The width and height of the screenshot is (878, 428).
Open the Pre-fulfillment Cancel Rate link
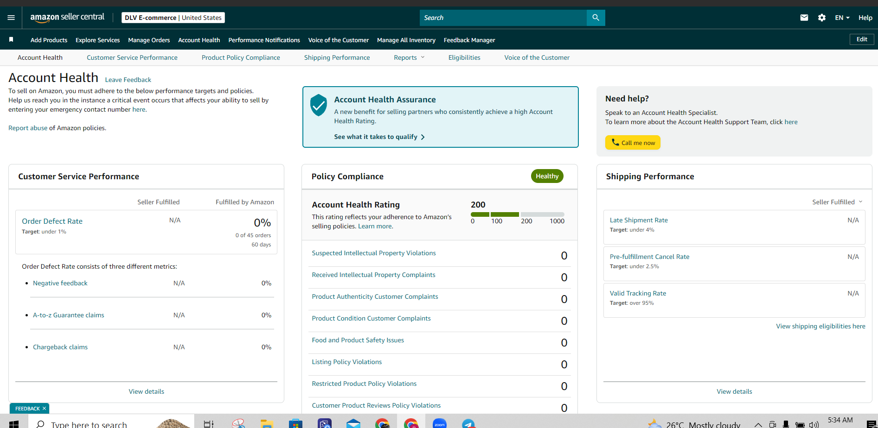coord(649,257)
